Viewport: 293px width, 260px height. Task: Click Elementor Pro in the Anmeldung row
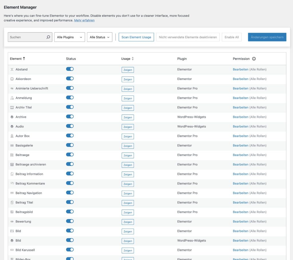(x=187, y=98)
